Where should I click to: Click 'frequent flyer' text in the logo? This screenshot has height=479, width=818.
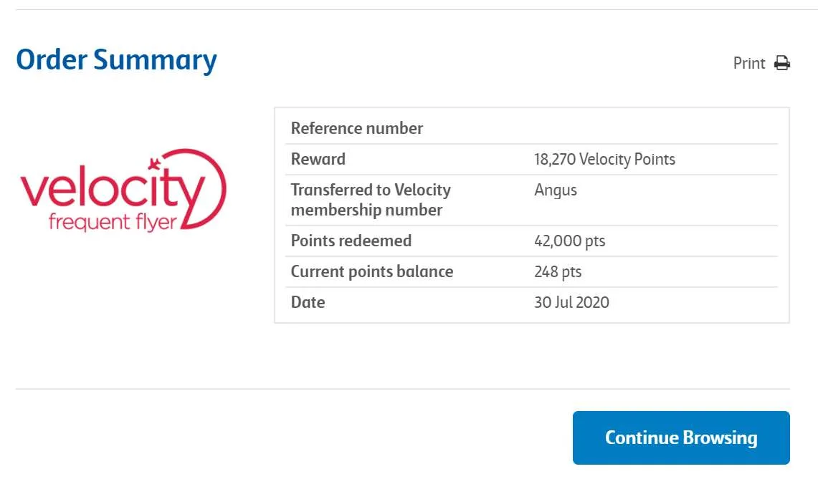click(112, 222)
